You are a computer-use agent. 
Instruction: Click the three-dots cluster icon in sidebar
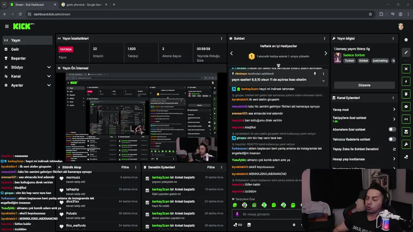pos(406,157)
